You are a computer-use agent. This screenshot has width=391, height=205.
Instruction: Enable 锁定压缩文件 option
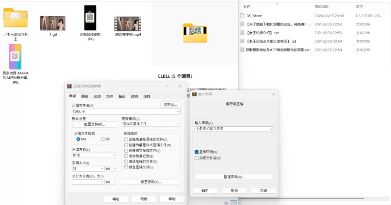[x=126, y=167]
